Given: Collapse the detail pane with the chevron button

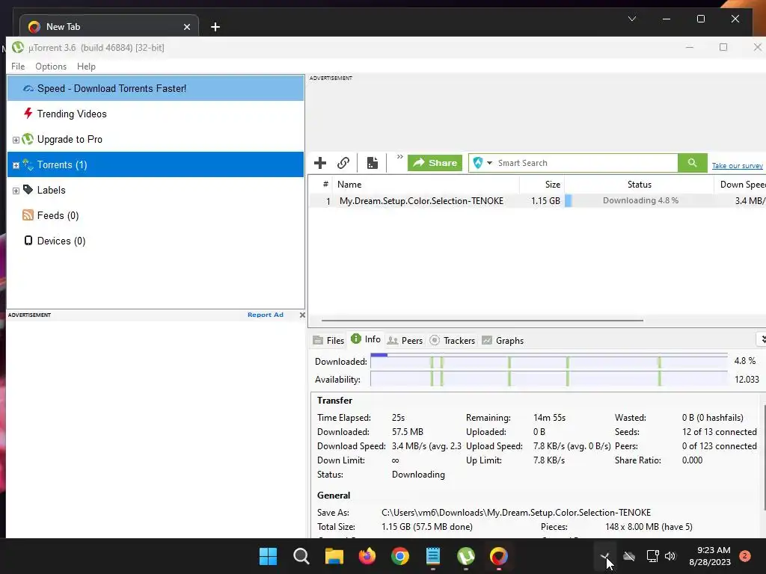Looking at the screenshot, I should point(762,339).
